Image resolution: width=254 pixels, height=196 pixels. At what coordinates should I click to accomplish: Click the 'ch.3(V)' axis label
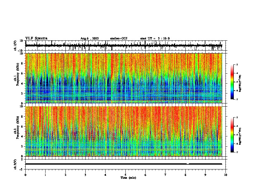[15, 164]
